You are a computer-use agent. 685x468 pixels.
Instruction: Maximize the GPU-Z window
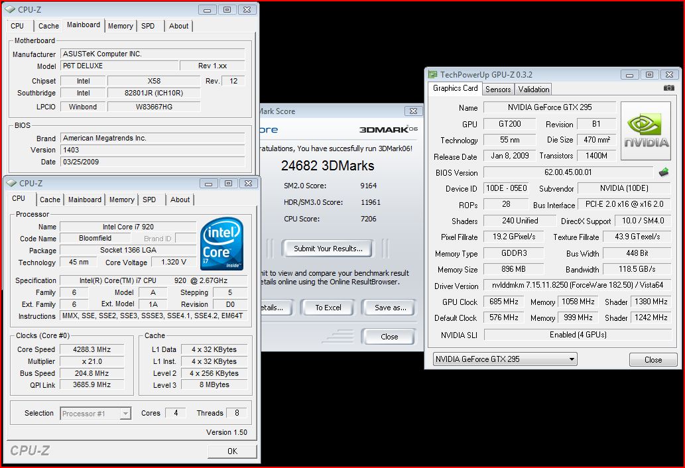point(650,75)
